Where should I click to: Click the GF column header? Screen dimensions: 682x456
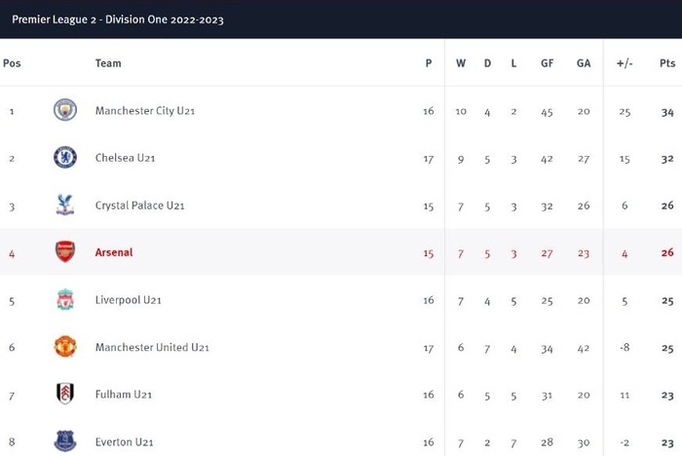[548, 63]
